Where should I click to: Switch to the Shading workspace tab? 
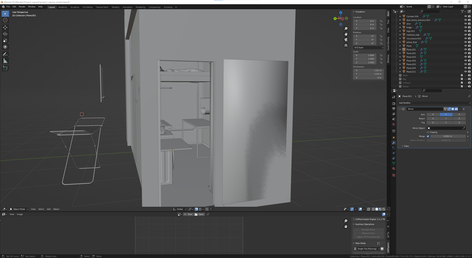point(115,7)
